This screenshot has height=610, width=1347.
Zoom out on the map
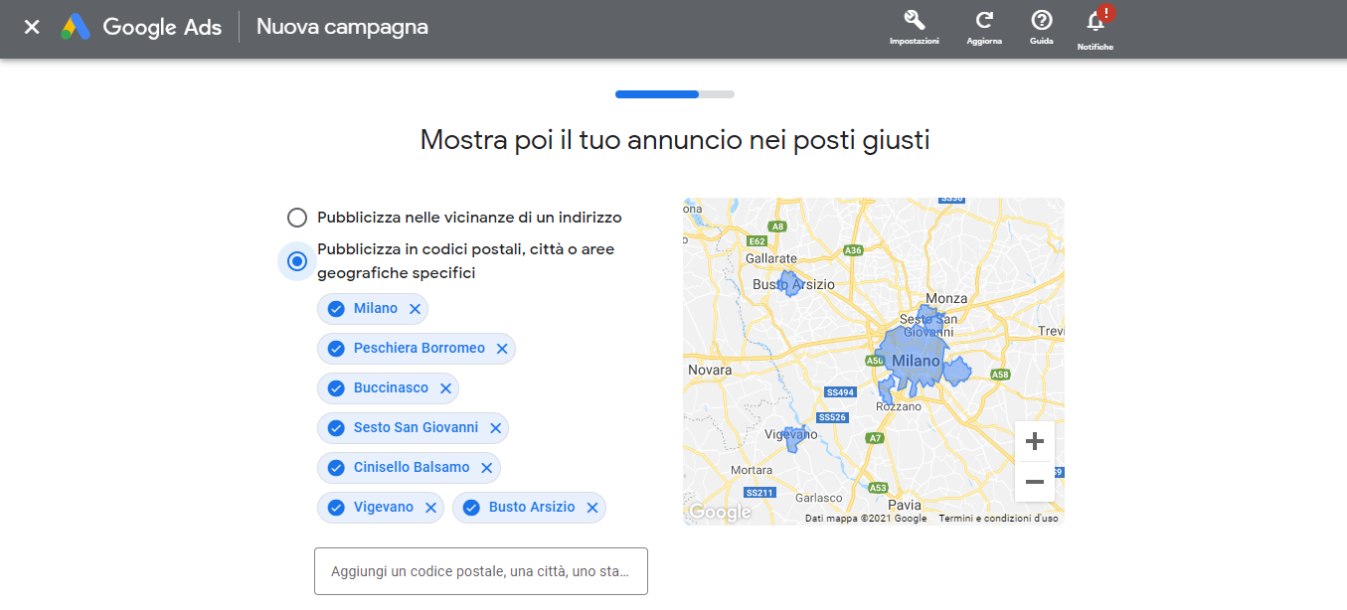pos(1034,482)
